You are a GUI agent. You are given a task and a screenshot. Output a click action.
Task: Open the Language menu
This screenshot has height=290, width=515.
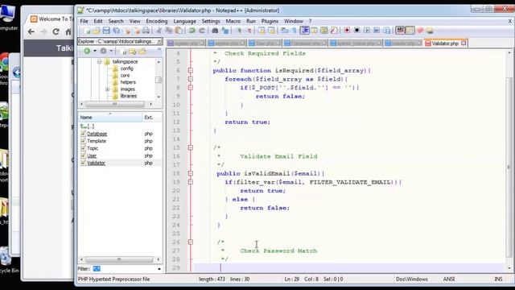click(x=184, y=21)
